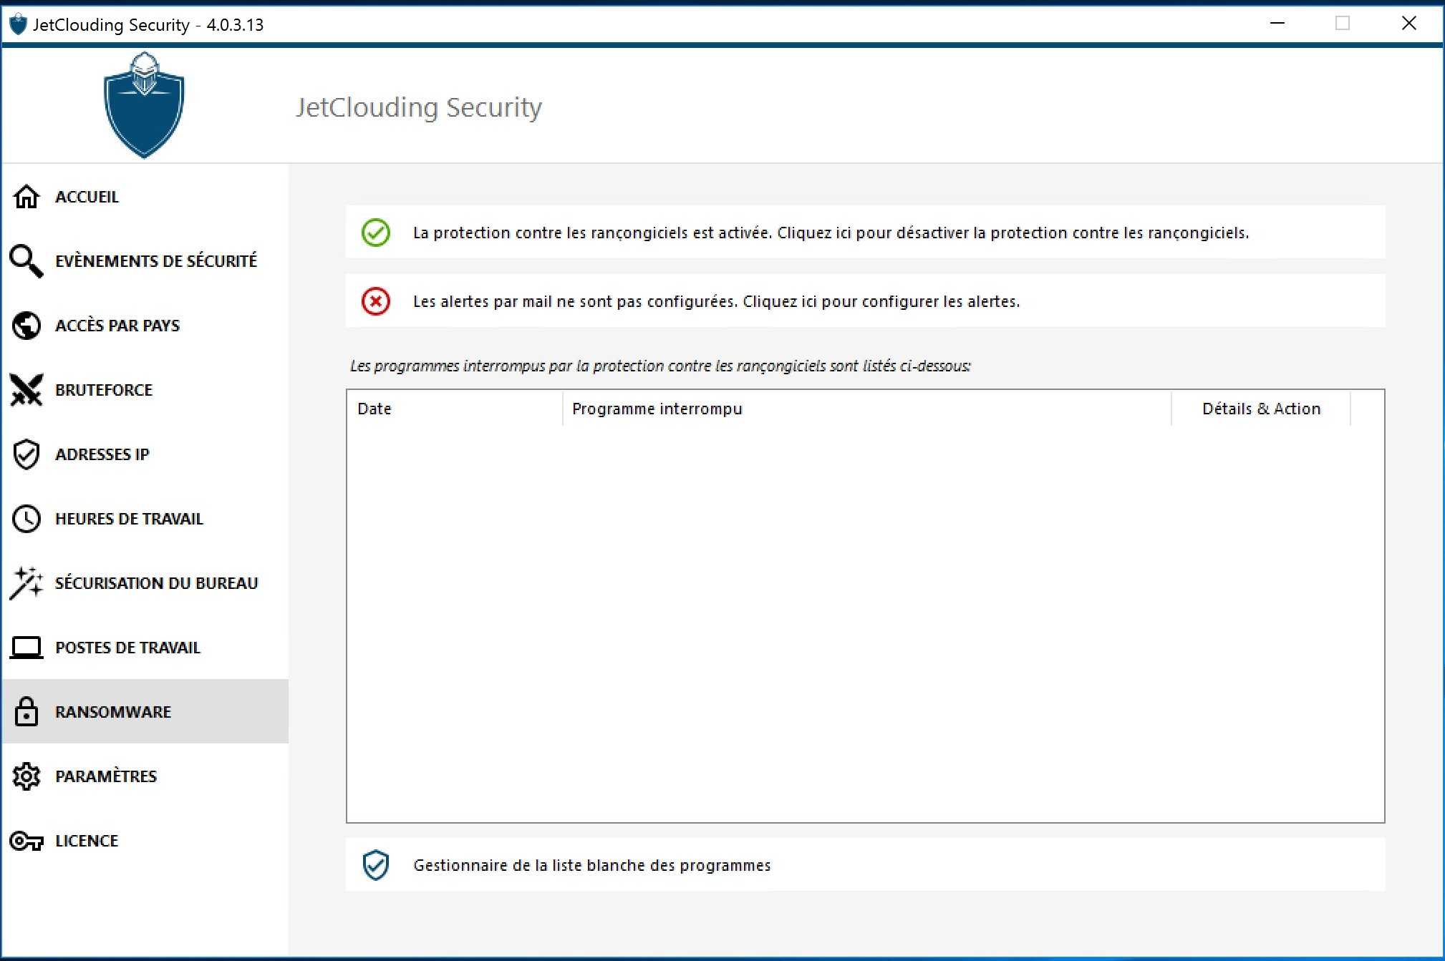Click the Détails & Action column header
This screenshot has height=961, width=1445.
click(1261, 409)
